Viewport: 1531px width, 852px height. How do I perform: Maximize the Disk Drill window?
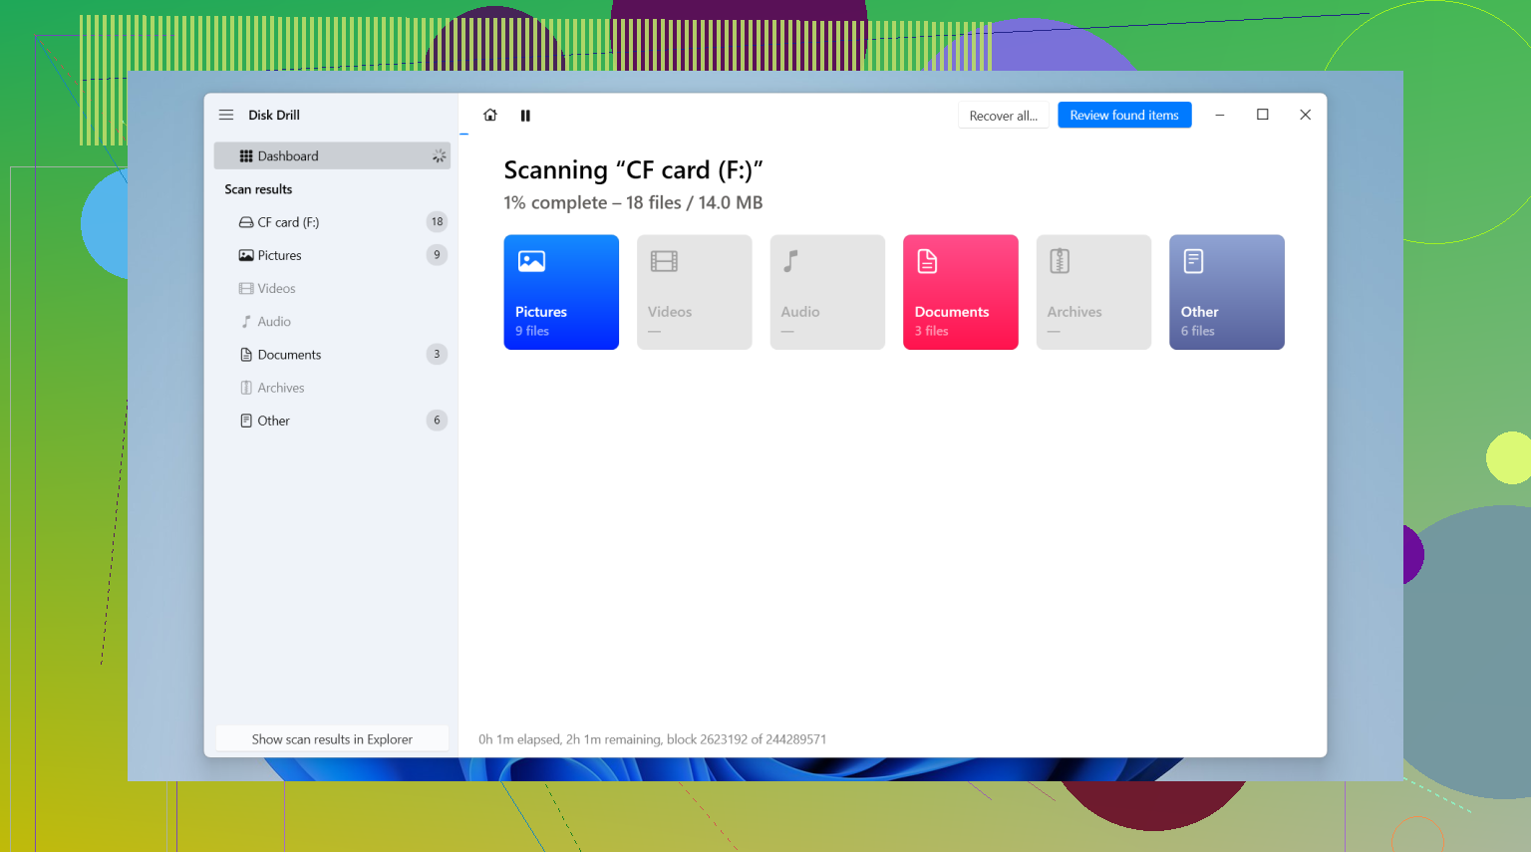[x=1263, y=115]
